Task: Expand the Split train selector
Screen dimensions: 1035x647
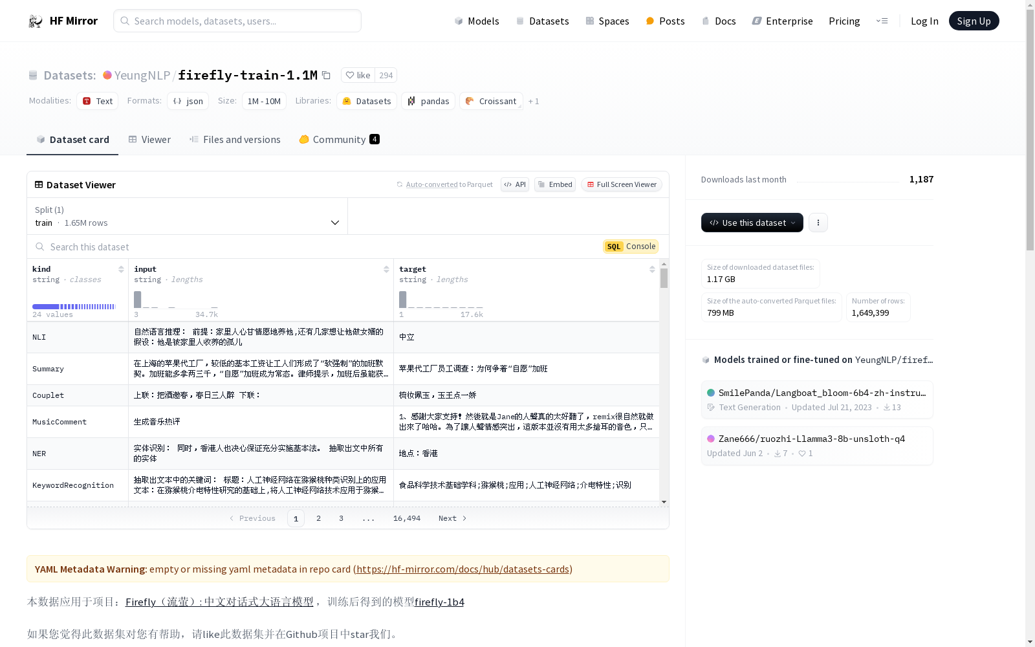Action: (x=188, y=216)
